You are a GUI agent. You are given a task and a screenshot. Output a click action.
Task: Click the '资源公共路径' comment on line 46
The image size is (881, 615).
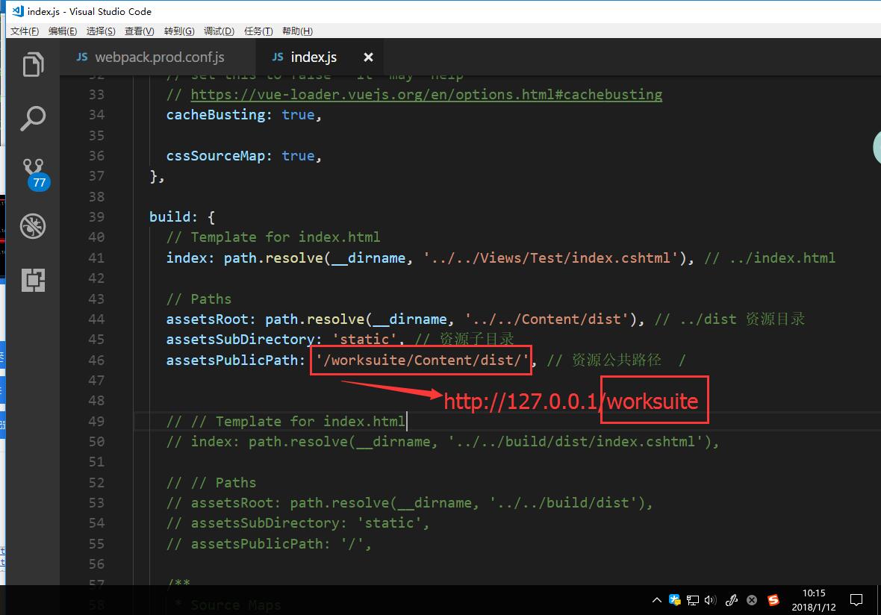coord(617,360)
